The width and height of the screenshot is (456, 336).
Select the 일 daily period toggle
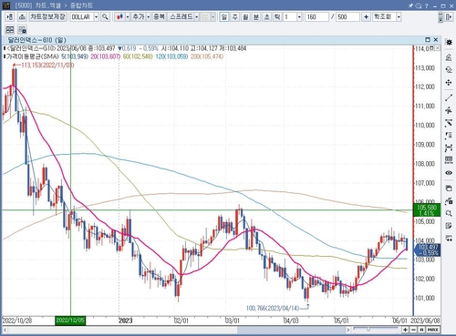point(224,17)
